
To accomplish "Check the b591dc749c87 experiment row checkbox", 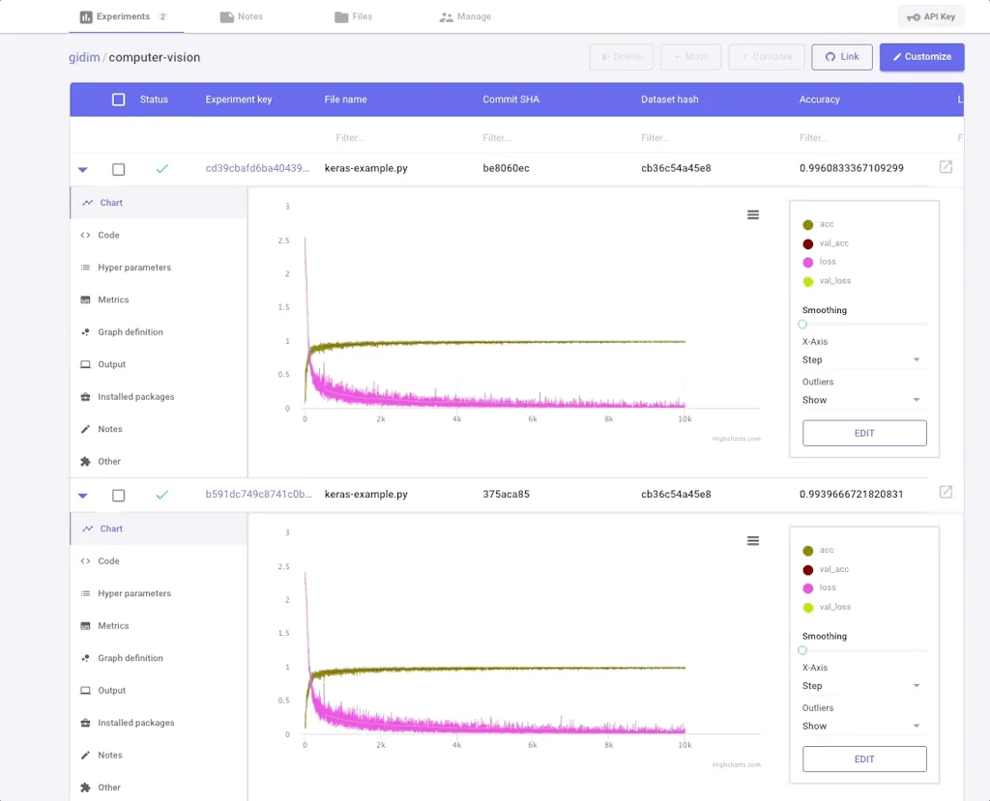I will point(119,495).
